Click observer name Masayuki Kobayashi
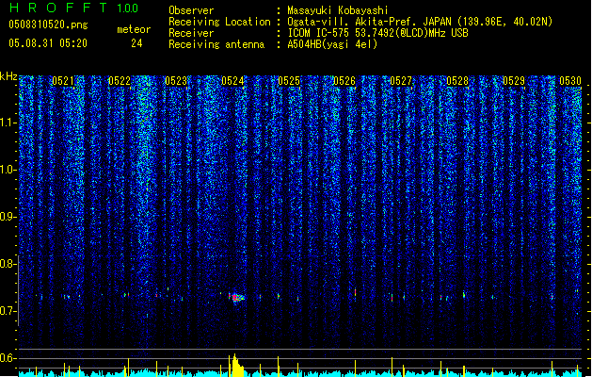 (x=338, y=10)
